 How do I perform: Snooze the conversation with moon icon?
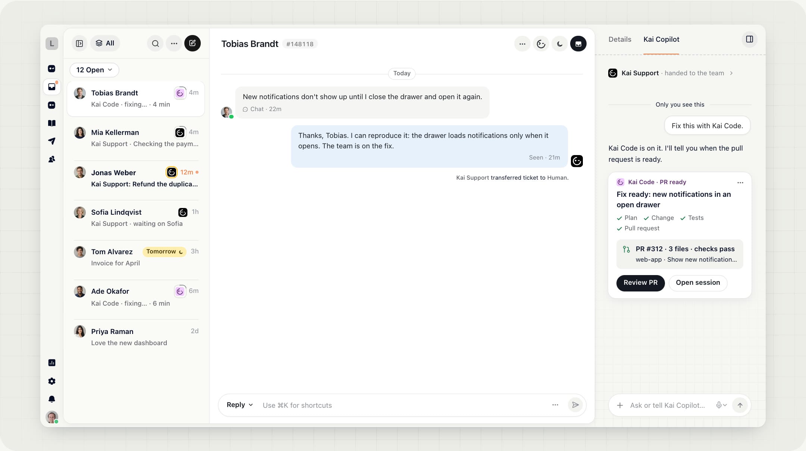pos(560,44)
